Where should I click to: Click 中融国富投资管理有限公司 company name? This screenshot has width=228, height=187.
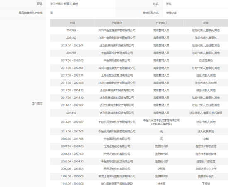tap(117, 53)
